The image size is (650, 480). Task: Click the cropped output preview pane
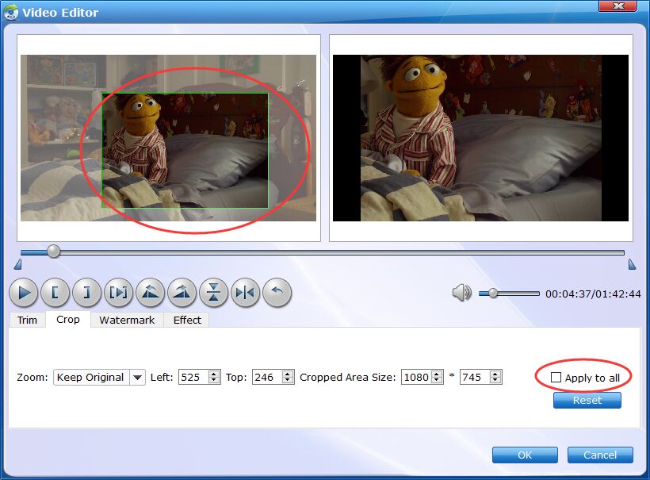(x=480, y=138)
